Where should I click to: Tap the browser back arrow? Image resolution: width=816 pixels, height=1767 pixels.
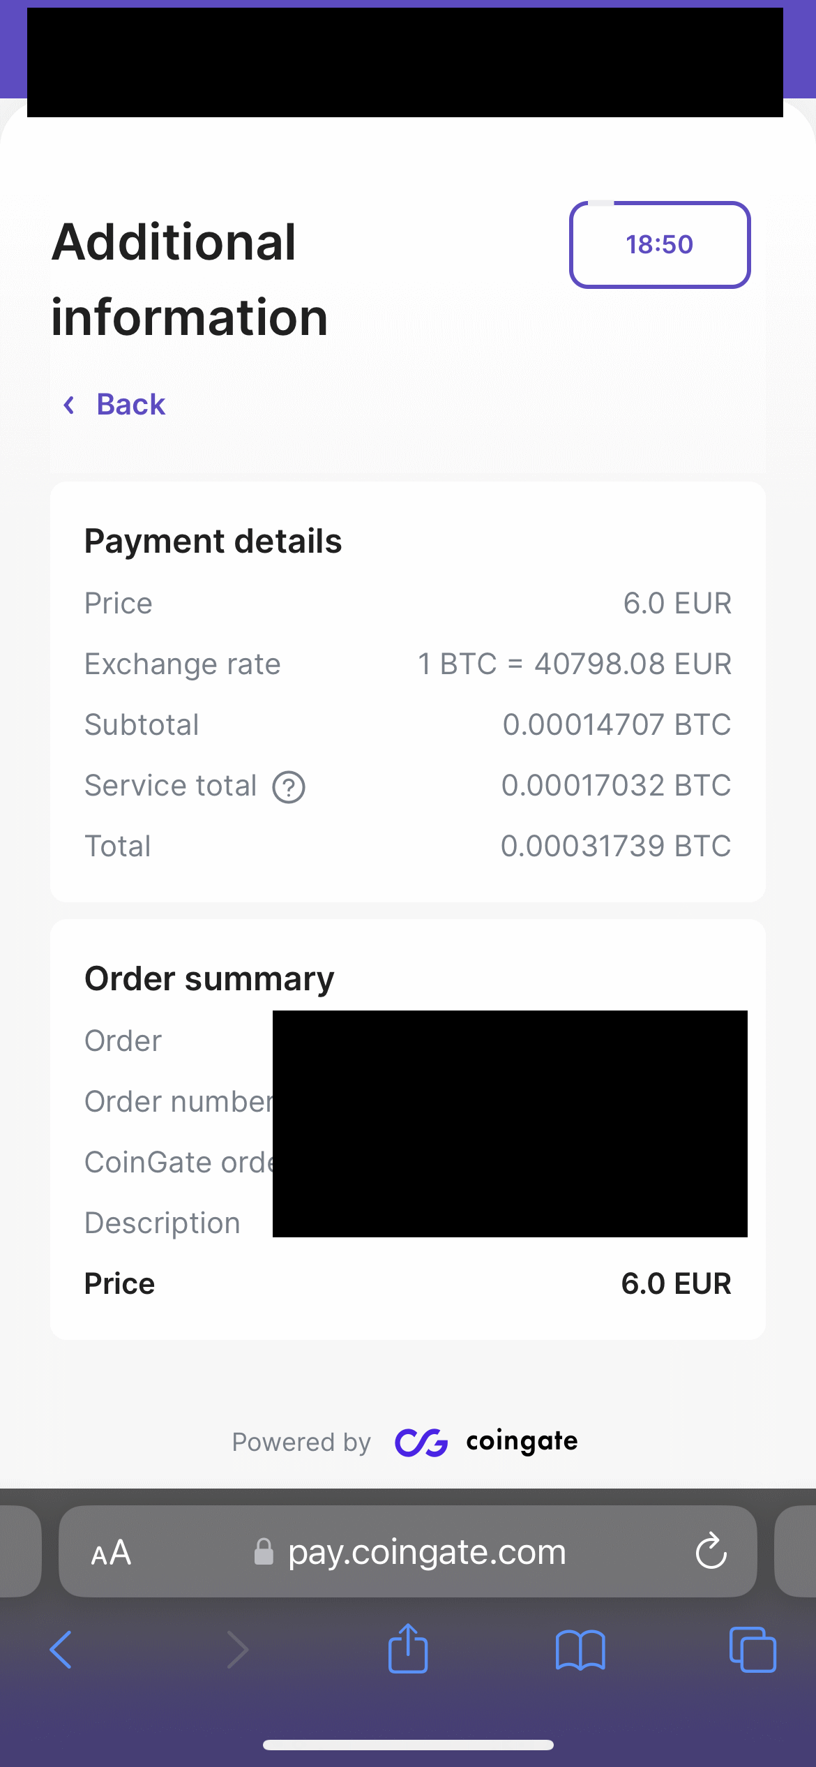[61, 1650]
